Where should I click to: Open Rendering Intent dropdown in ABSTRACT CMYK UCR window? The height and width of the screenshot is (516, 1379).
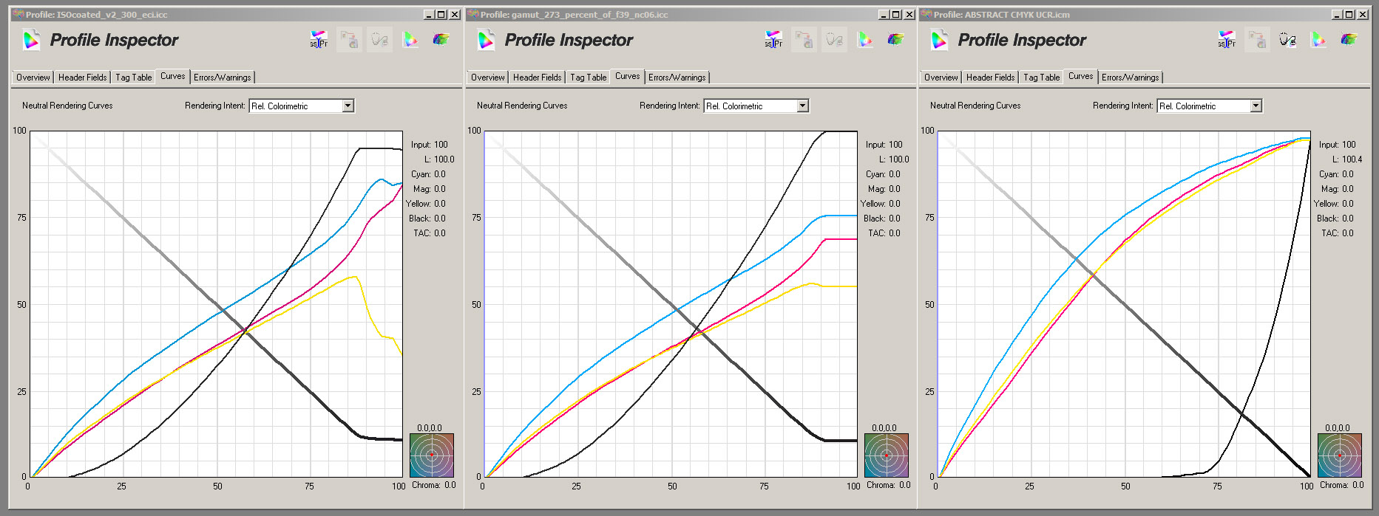click(x=1256, y=106)
